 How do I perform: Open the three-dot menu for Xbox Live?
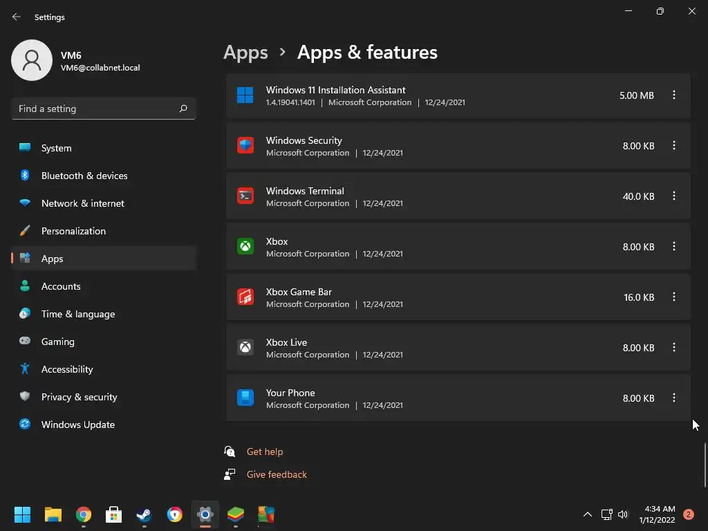click(x=673, y=347)
